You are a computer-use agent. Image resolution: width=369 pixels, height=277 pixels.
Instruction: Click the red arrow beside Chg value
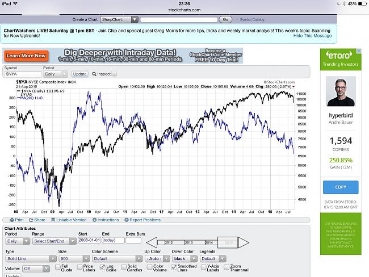293,87
